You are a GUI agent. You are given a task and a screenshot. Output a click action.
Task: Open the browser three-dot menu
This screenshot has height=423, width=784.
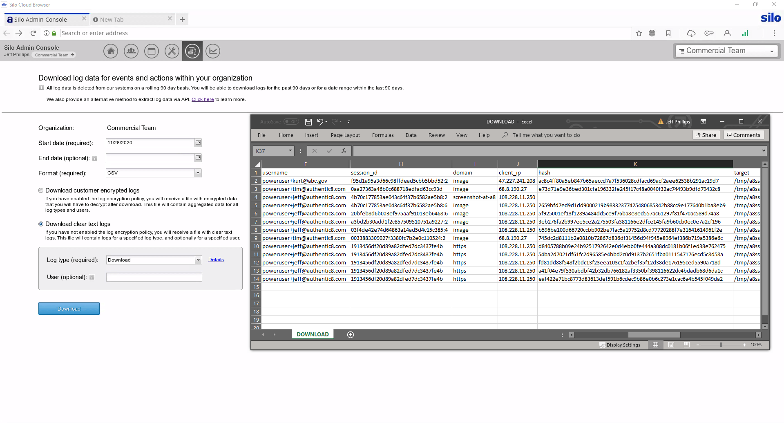(775, 33)
